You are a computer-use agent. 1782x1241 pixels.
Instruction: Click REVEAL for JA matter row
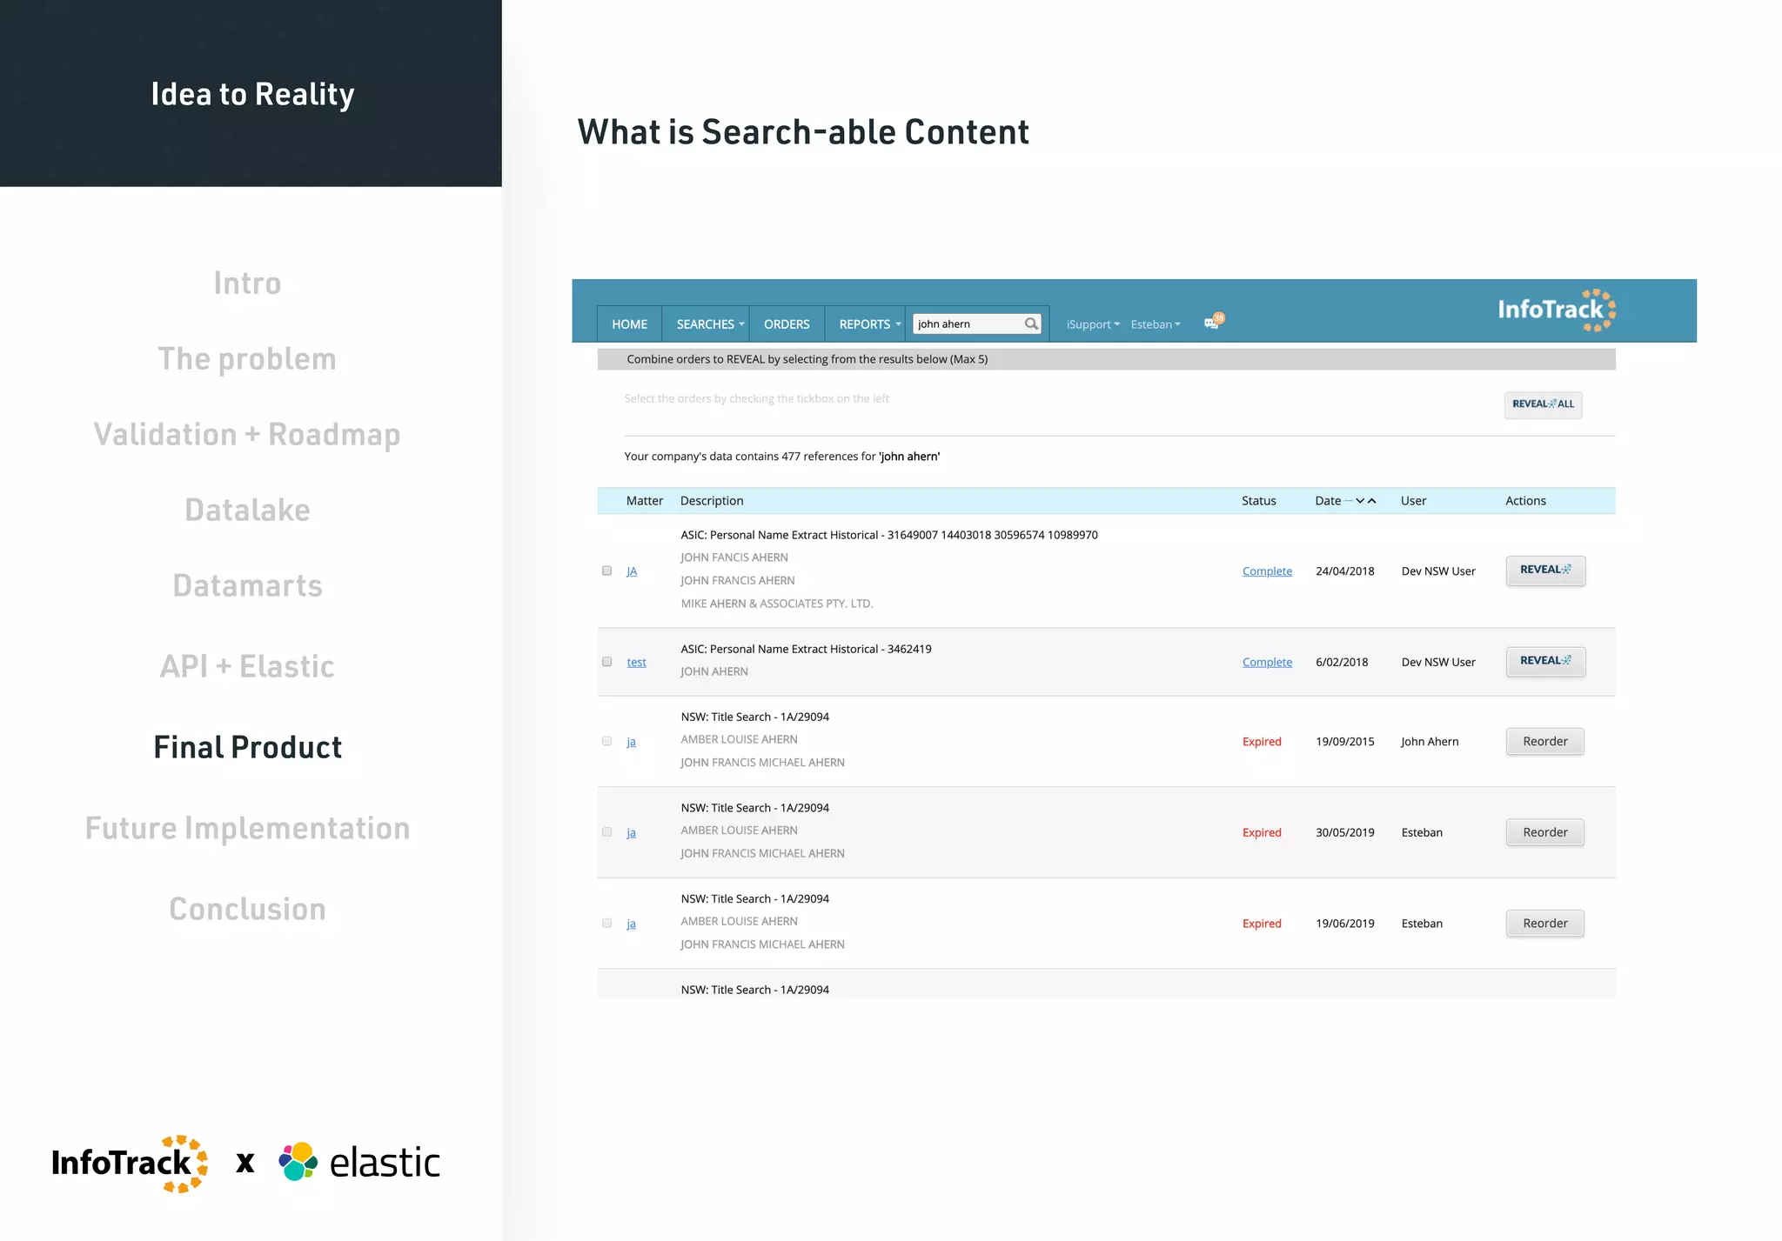(x=1545, y=570)
